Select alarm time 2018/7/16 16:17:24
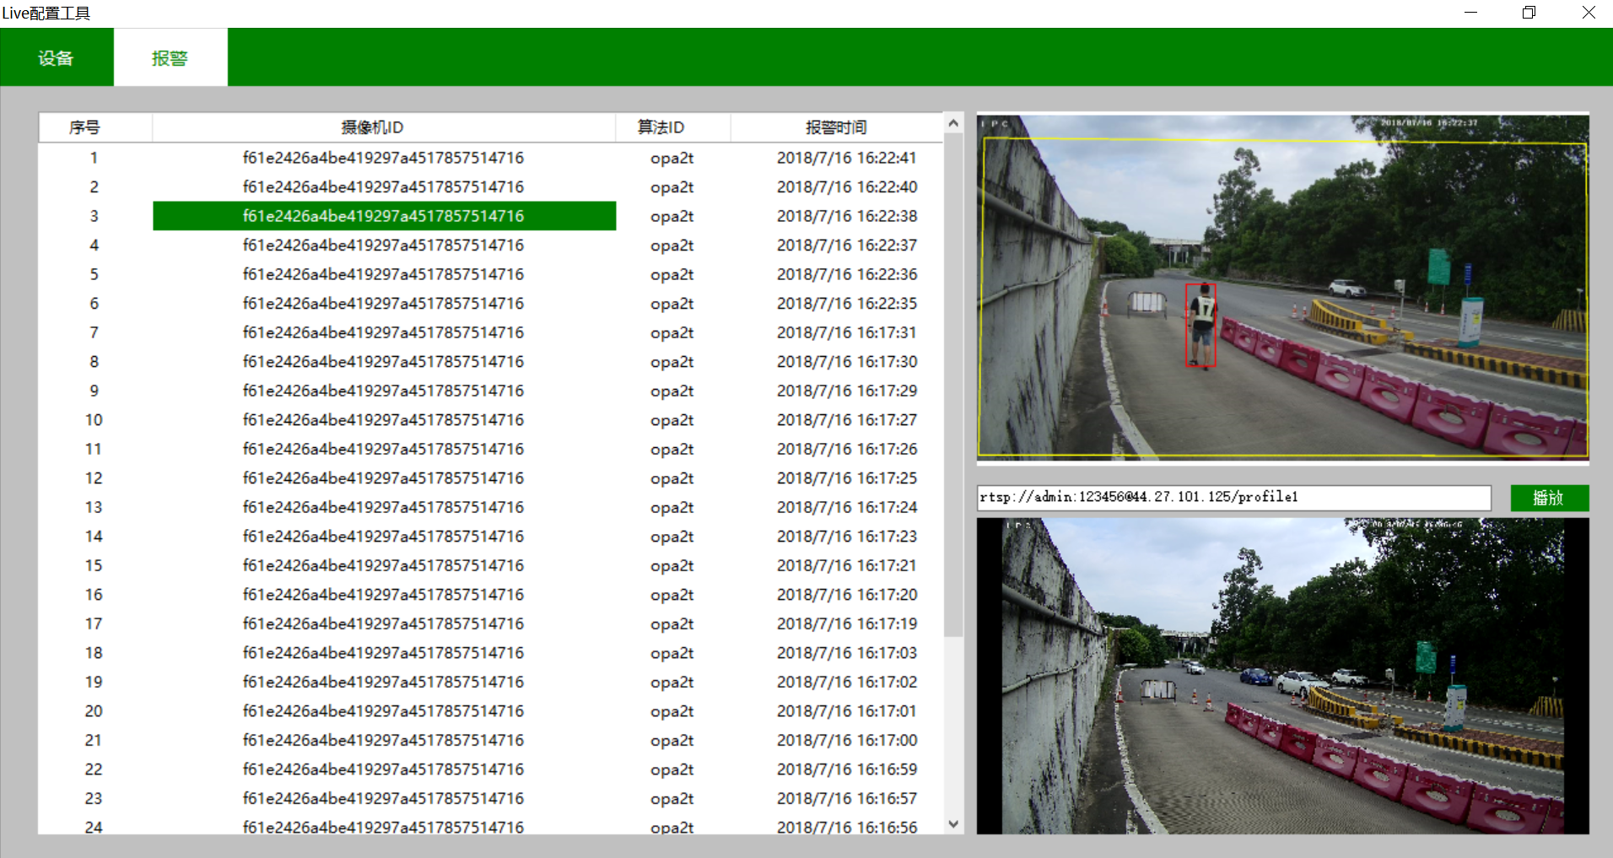This screenshot has width=1613, height=858. click(847, 507)
